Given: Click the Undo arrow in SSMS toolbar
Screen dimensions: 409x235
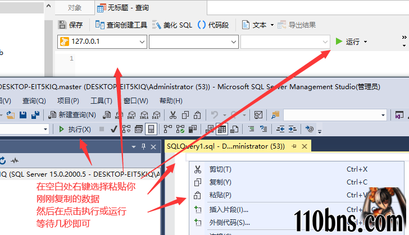Looking at the screenshot, I should (215, 115).
